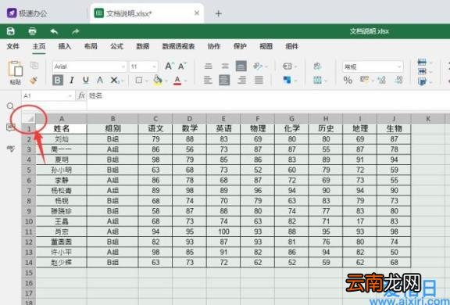
Task: Click the Paste clipboard icon
Action: [15, 70]
